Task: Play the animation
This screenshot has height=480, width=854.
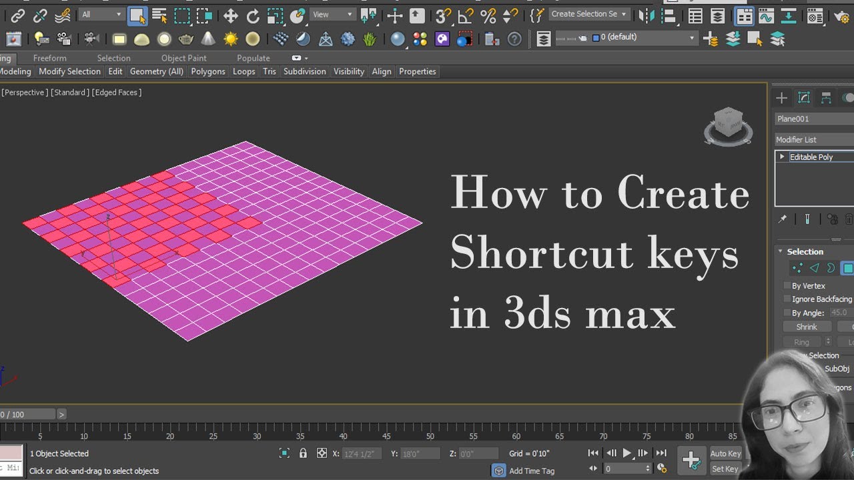Action: [x=627, y=453]
